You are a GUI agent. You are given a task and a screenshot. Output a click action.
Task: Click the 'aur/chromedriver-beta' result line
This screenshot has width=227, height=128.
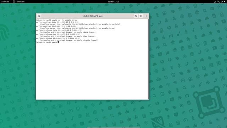click(x=58, y=22)
